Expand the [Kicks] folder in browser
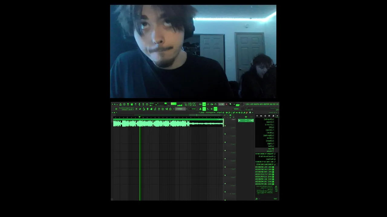This screenshot has height=217, width=387. [270, 133]
